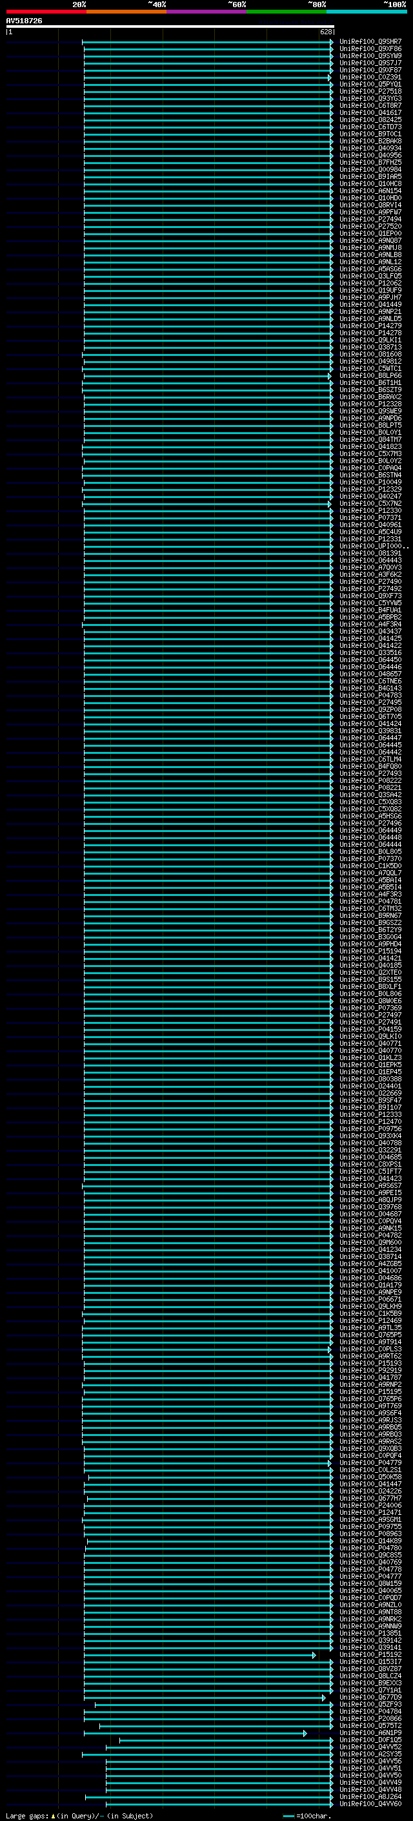This screenshot has height=1821, width=413.
Task: Click the shortened alignment arrowhead for P15192
Action: 314,1655
